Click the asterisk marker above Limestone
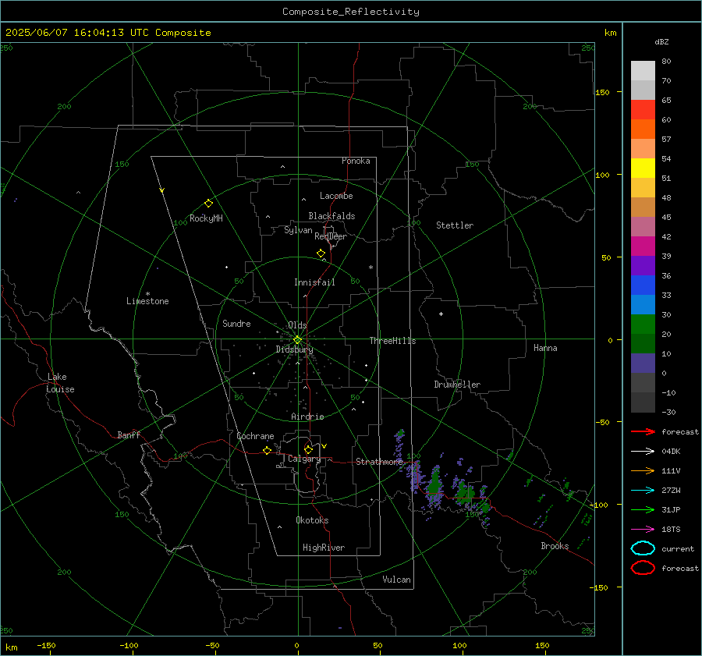The image size is (702, 656). (147, 294)
